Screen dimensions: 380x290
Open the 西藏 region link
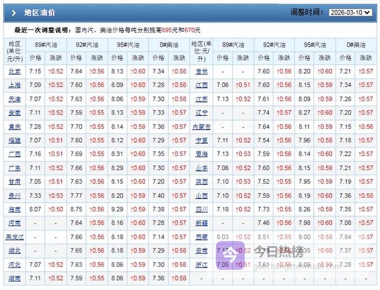point(202,237)
